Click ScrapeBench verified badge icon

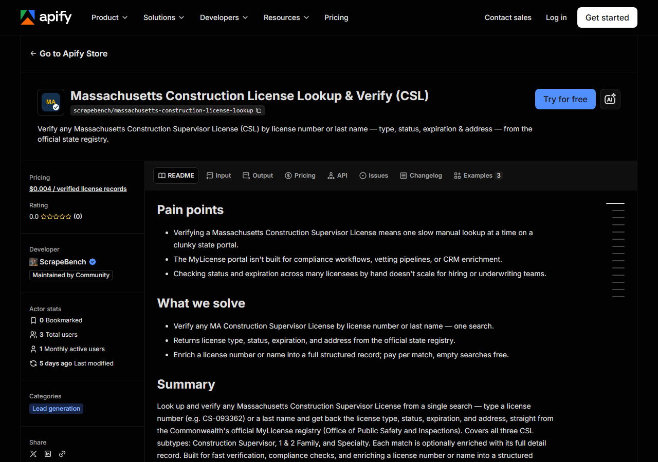[93, 262]
